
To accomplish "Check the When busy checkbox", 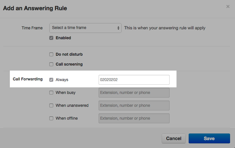I will pyautogui.click(x=51, y=93).
